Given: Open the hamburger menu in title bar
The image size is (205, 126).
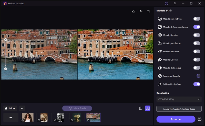Looking at the screenshot, I should [175, 4].
